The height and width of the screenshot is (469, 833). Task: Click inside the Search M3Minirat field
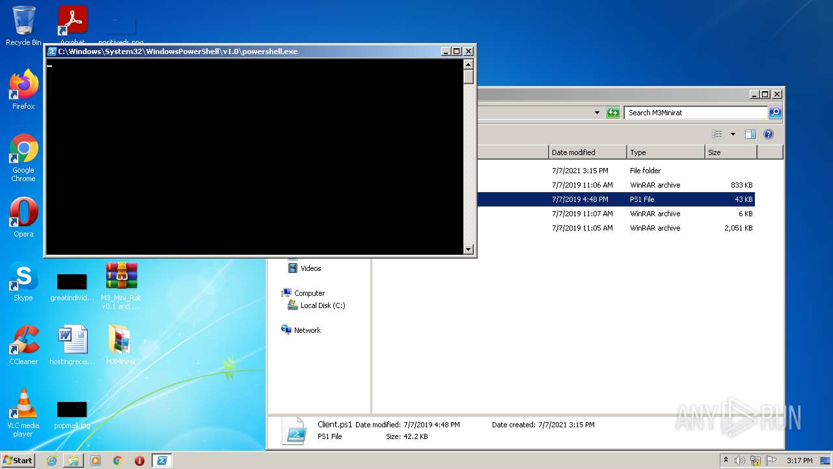pyautogui.click(x=694, y=113)
